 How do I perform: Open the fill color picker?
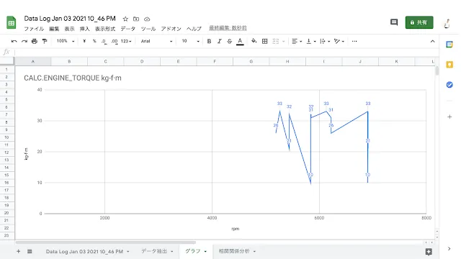click(x=254, y=42)
